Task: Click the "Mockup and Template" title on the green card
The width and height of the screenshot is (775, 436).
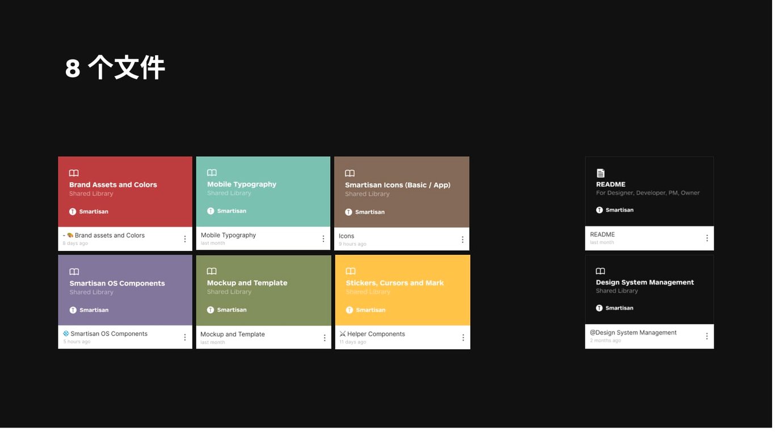Action: point(247,283)
